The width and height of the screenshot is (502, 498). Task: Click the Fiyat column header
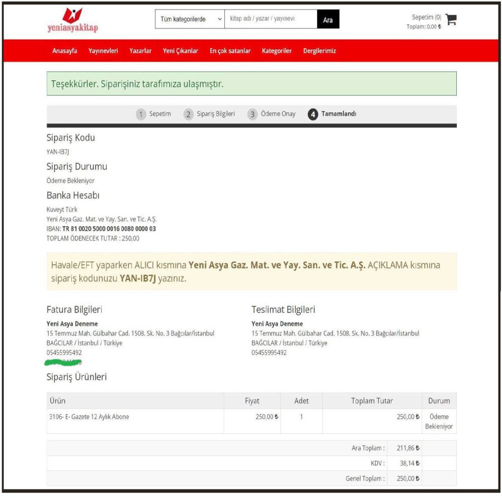(252, 401)
